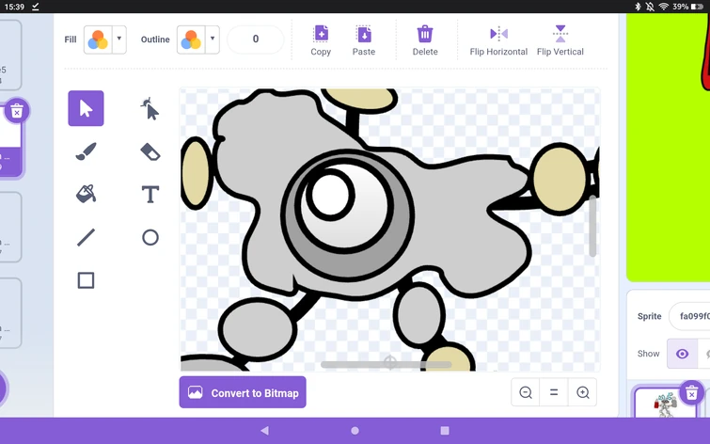Click the canvas vertical scrollbar
This screenshot has height=444, width=710.
pyautogui.click(x=592, y=226)
